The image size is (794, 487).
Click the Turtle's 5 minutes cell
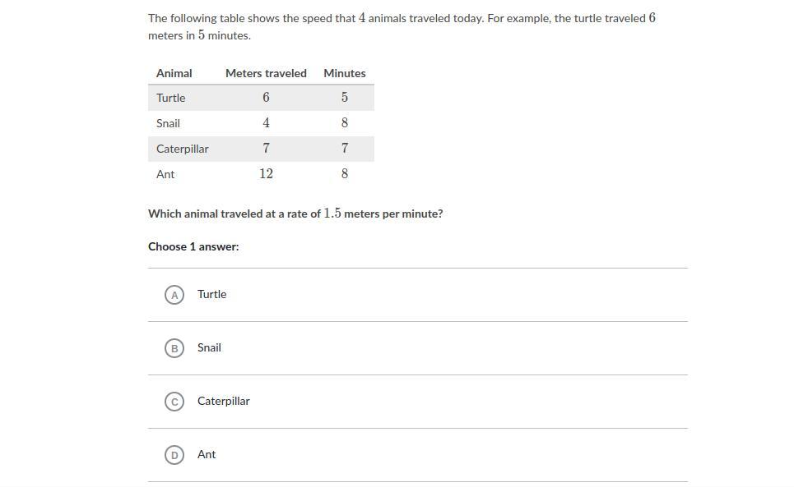[344, 98]
